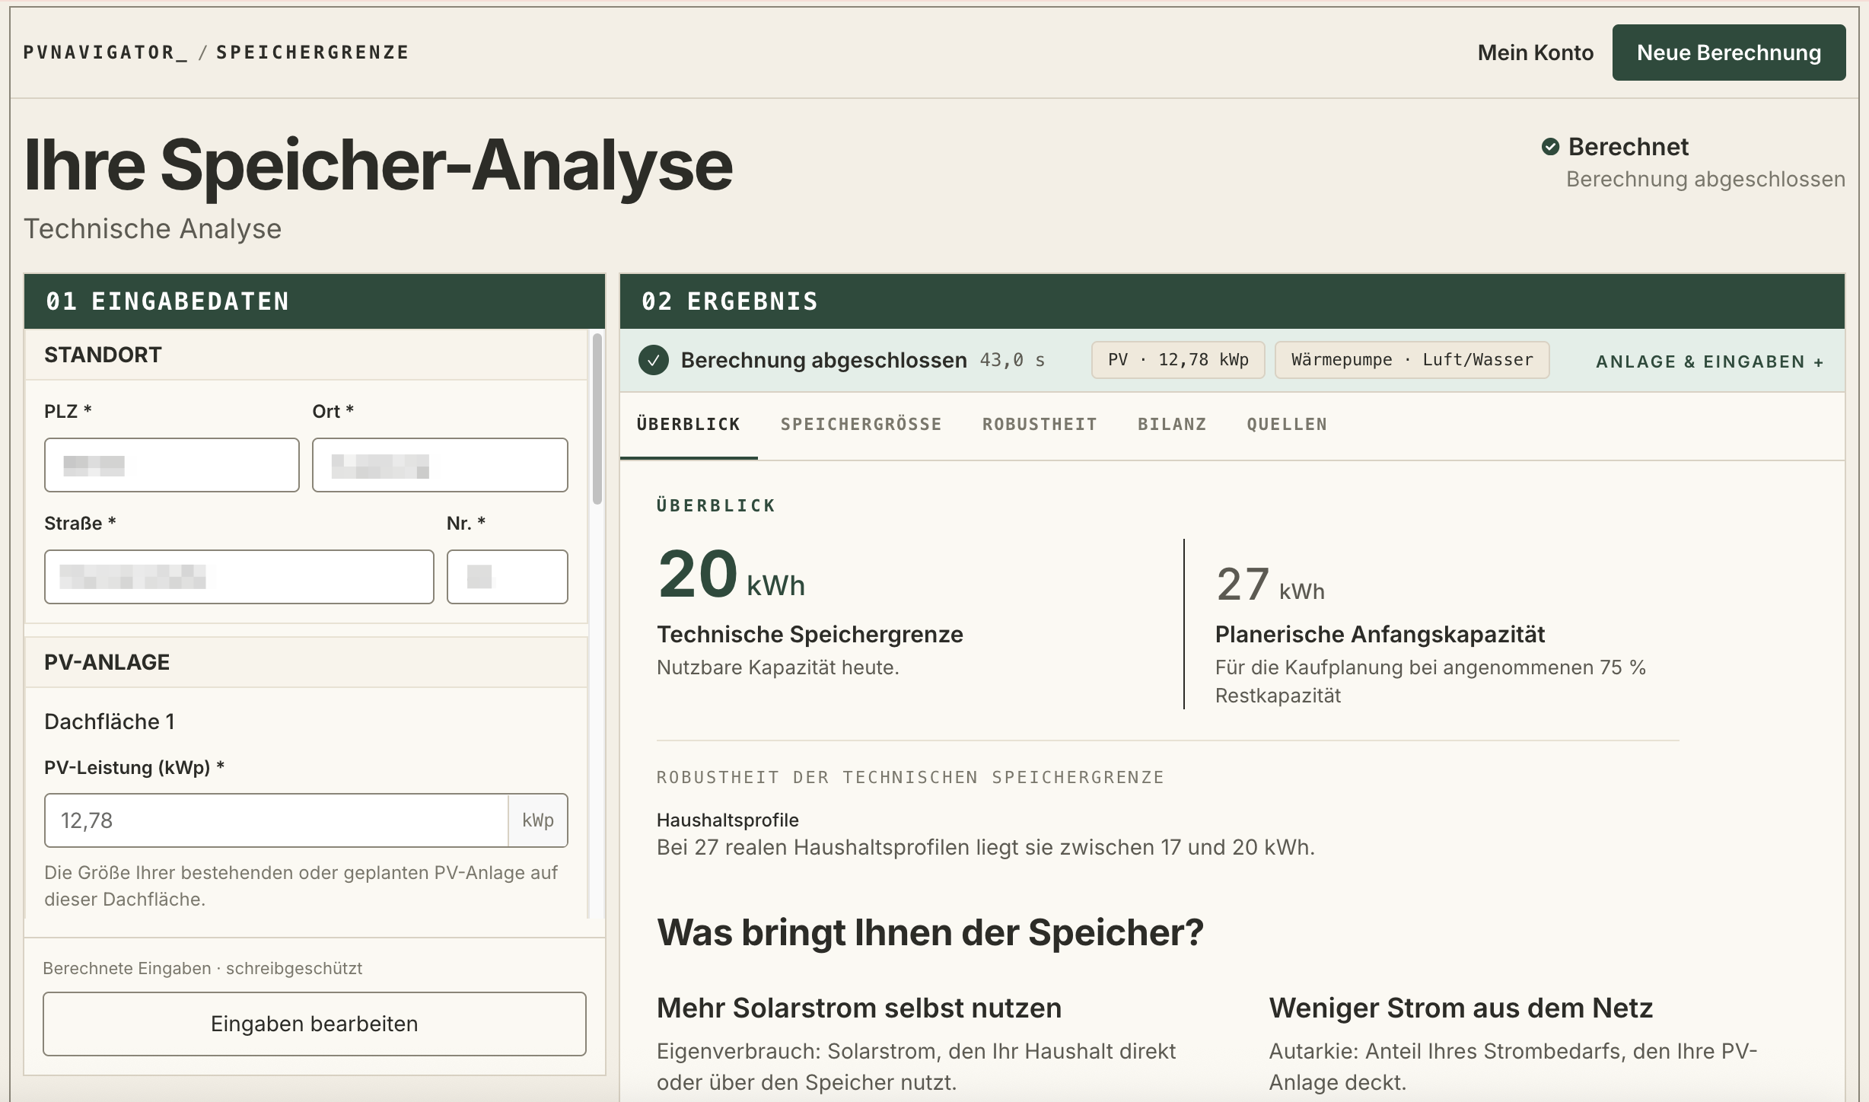Screen dimensions: 1869x1102
Task: Open Mein Konto
Action: (1535, 53)
